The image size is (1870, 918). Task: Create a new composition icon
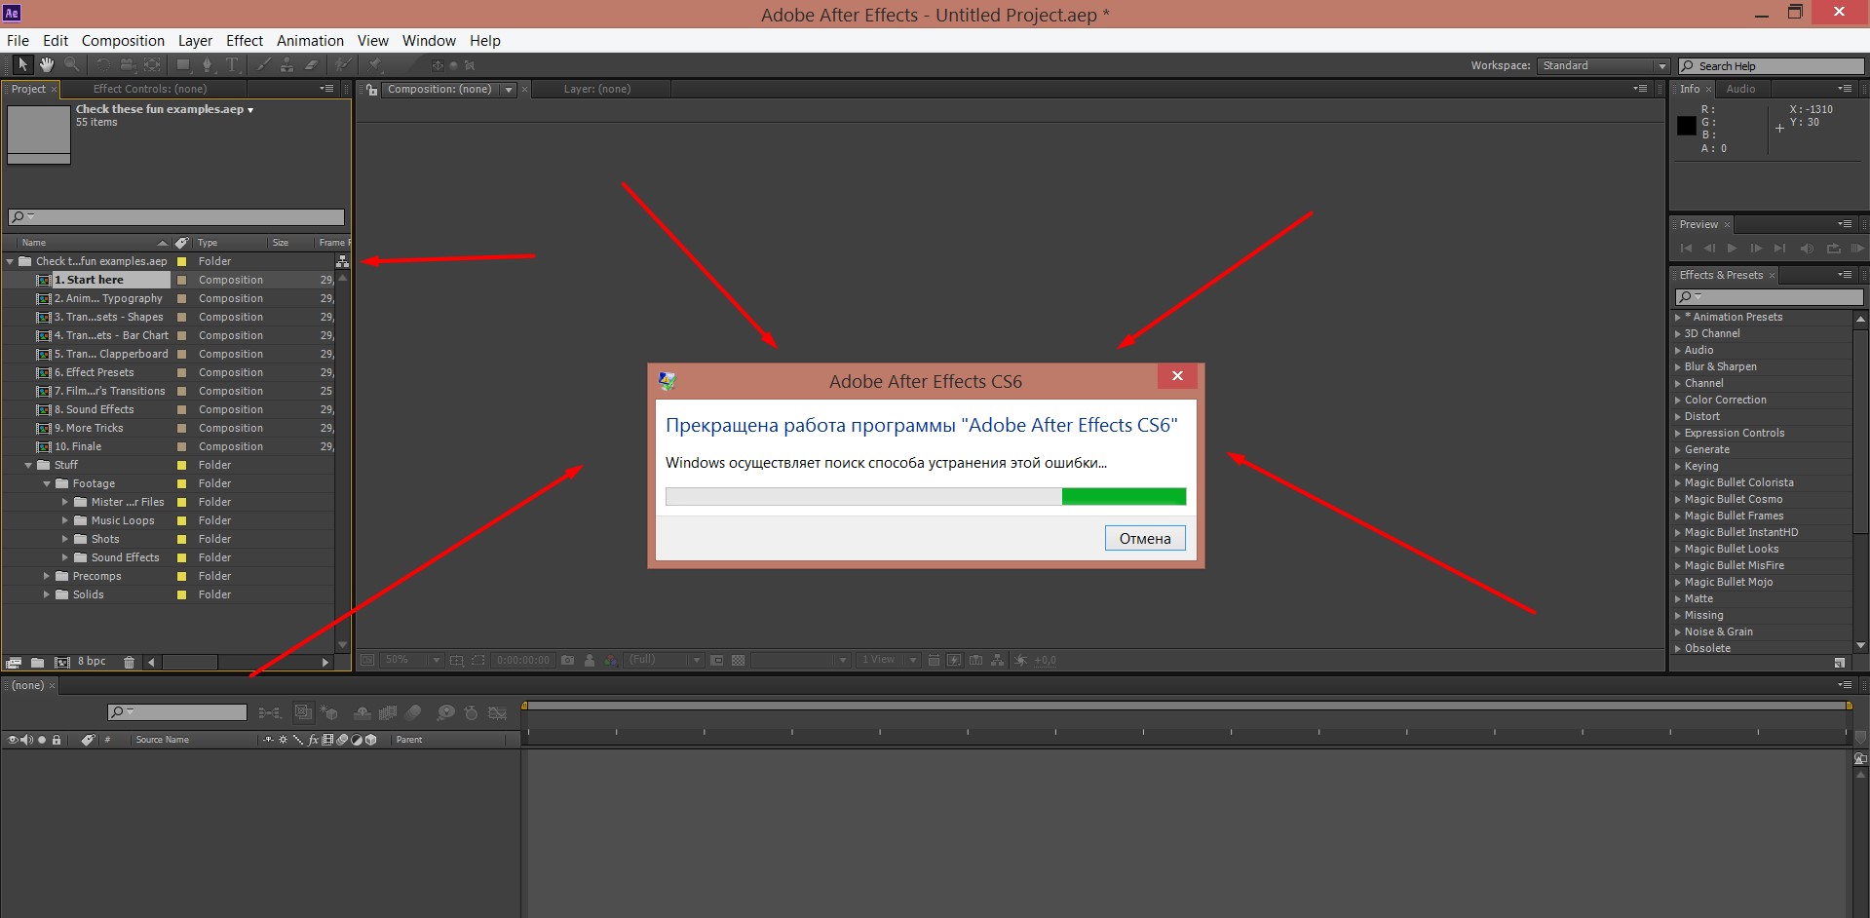pyautogui.click(x=62, y=662)
